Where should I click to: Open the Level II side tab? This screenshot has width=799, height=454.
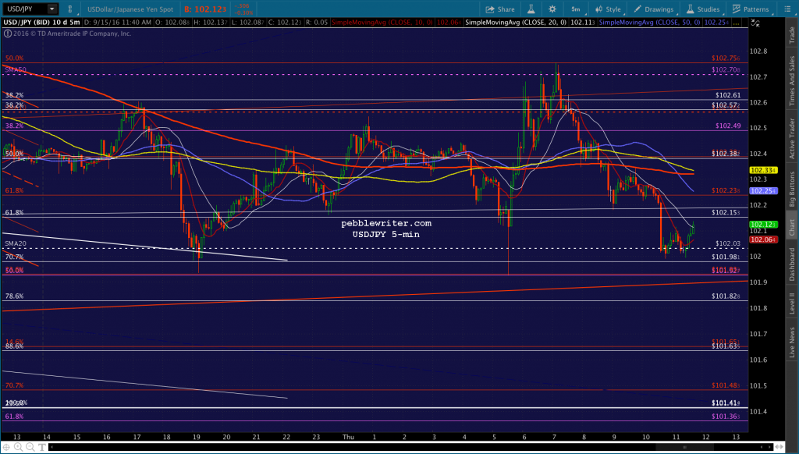(792, 303)
